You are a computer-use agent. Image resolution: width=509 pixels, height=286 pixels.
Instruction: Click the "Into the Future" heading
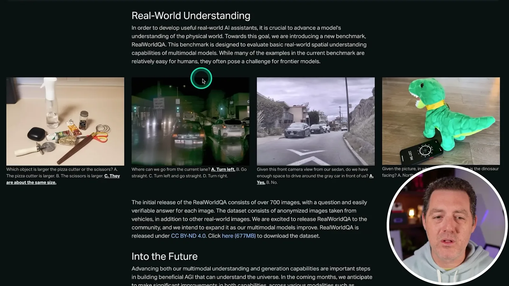(164, 256)
